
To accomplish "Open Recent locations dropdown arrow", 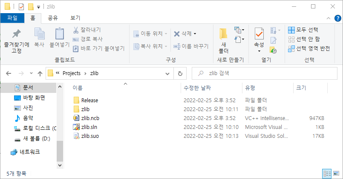I will [x=31, y=73].
